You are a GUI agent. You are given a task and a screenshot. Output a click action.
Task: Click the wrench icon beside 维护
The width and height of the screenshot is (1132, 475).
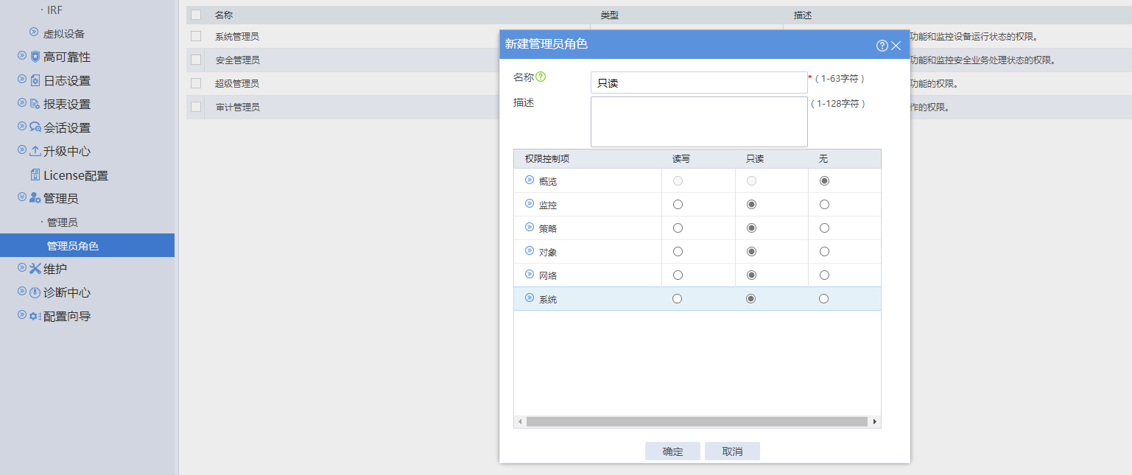coord(35,269)
